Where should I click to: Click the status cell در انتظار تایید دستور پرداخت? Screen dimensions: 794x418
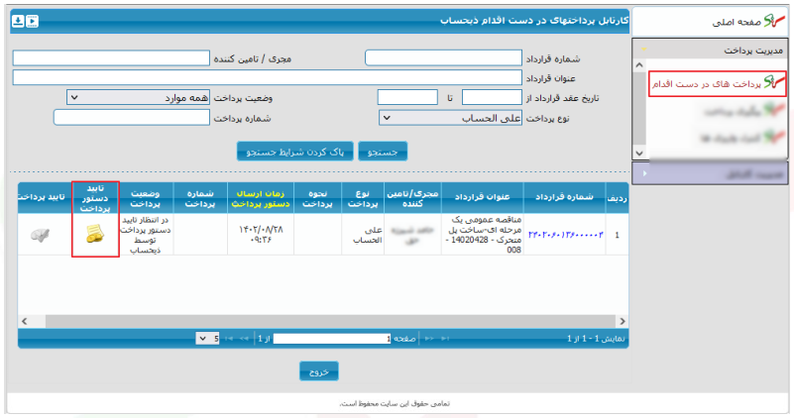[146, 235]
